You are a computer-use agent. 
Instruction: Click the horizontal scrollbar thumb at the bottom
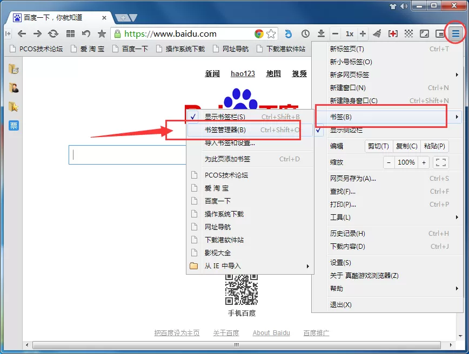236,345
